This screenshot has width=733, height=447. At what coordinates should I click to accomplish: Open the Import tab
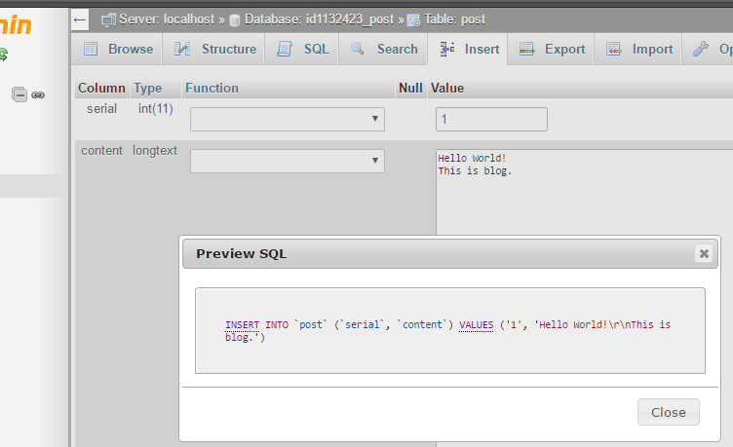(x=640, y=49)
